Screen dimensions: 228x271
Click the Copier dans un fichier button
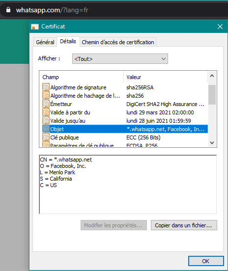pos(184,225)
